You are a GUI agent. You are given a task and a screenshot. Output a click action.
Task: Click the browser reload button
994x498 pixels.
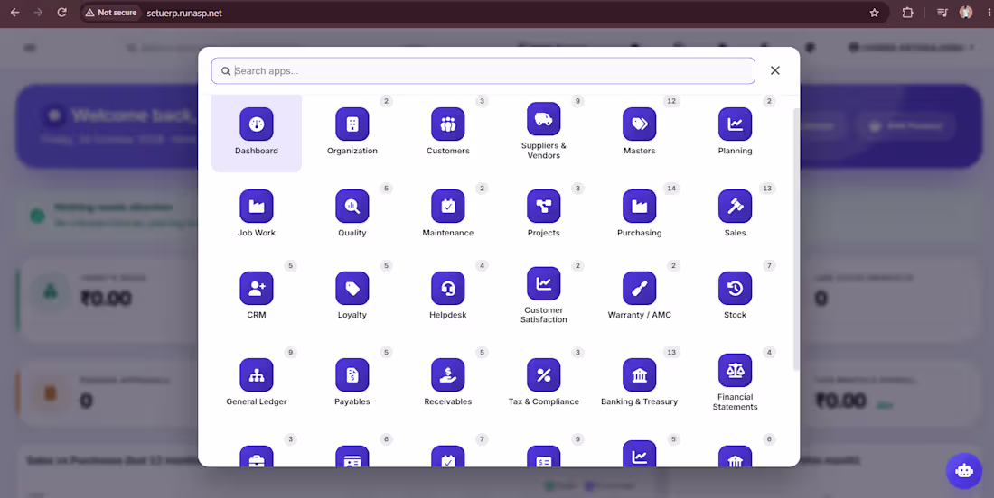(x=61, y=13)
